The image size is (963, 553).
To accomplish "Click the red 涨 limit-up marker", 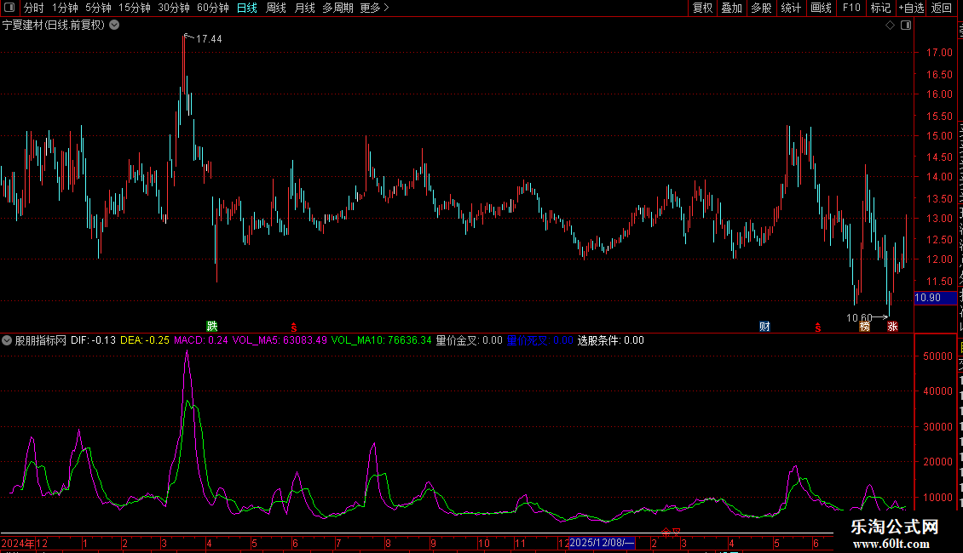I will point(892,326).
